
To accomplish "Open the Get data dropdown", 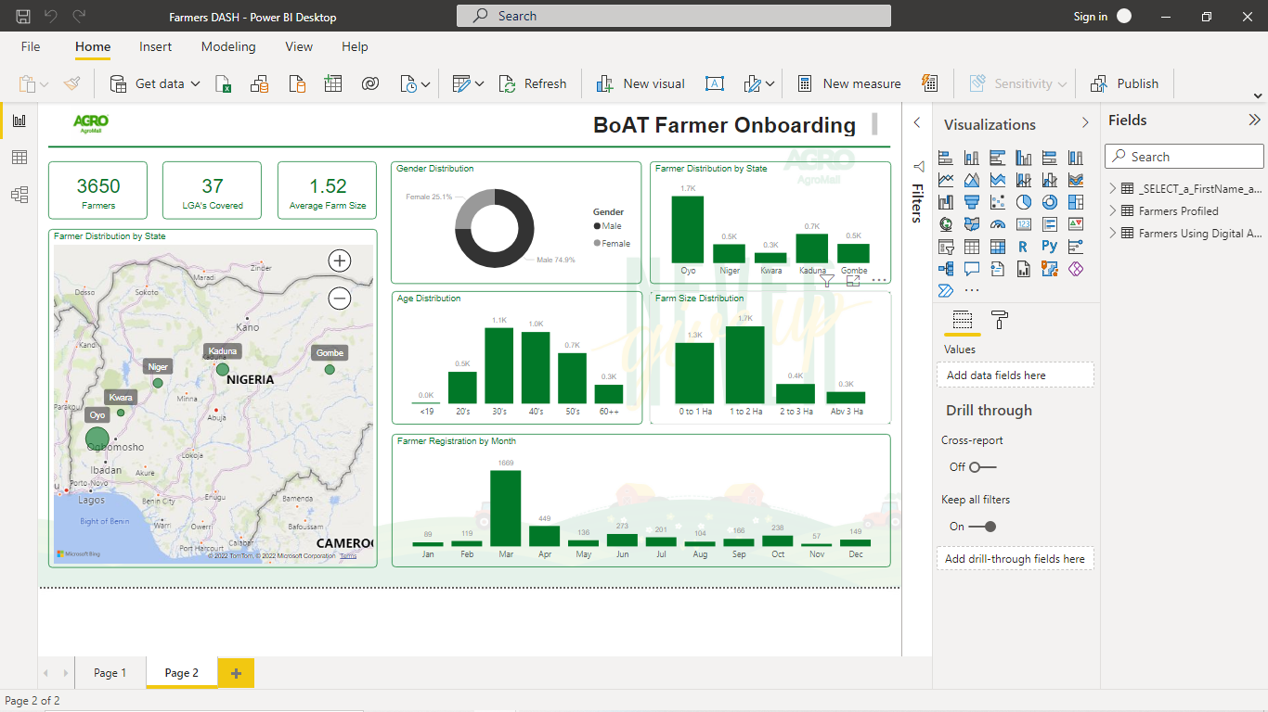I will (x=195, y=83).
